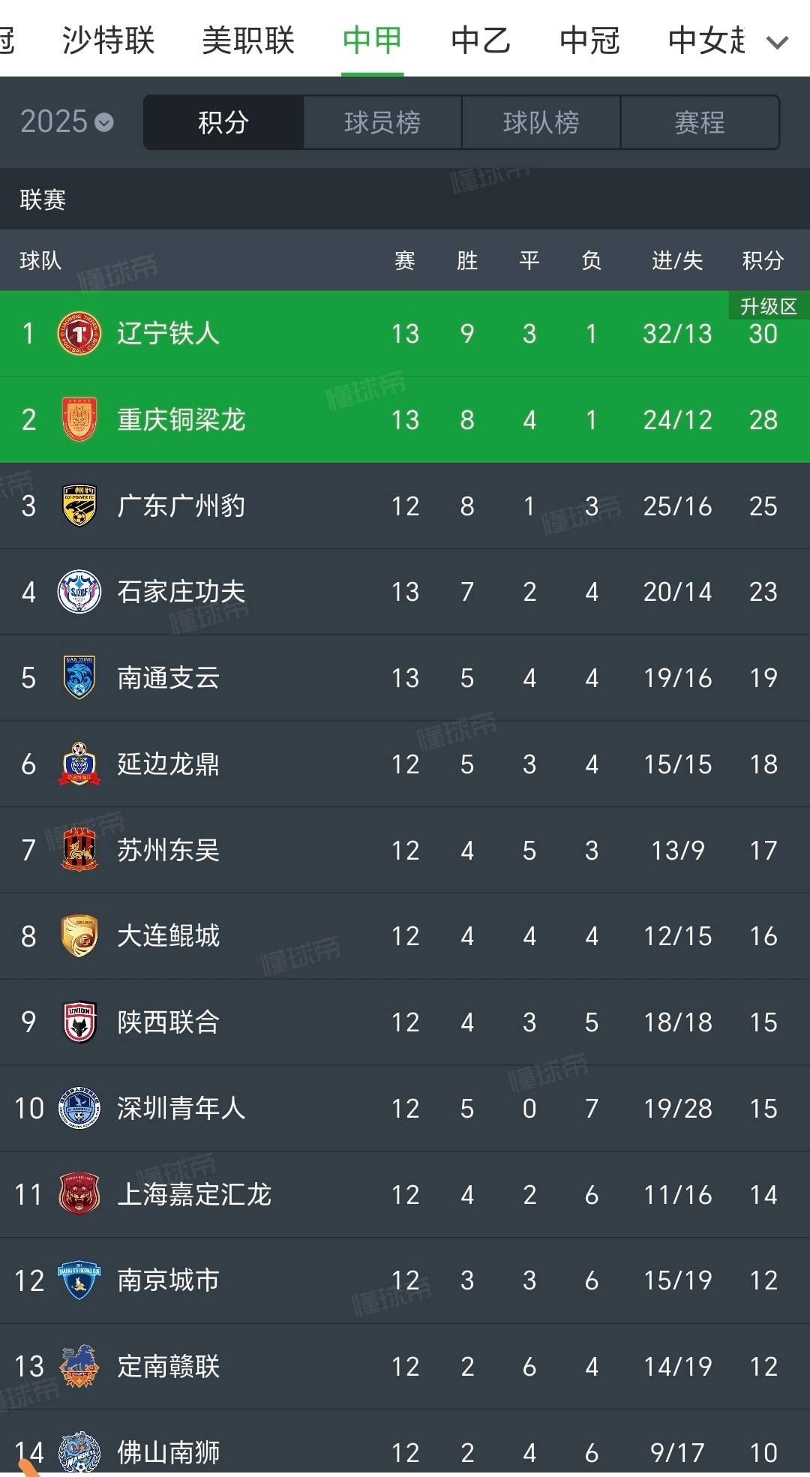
Task: Switch to the 球员榜 segment
Action: [x=382, y=122]
